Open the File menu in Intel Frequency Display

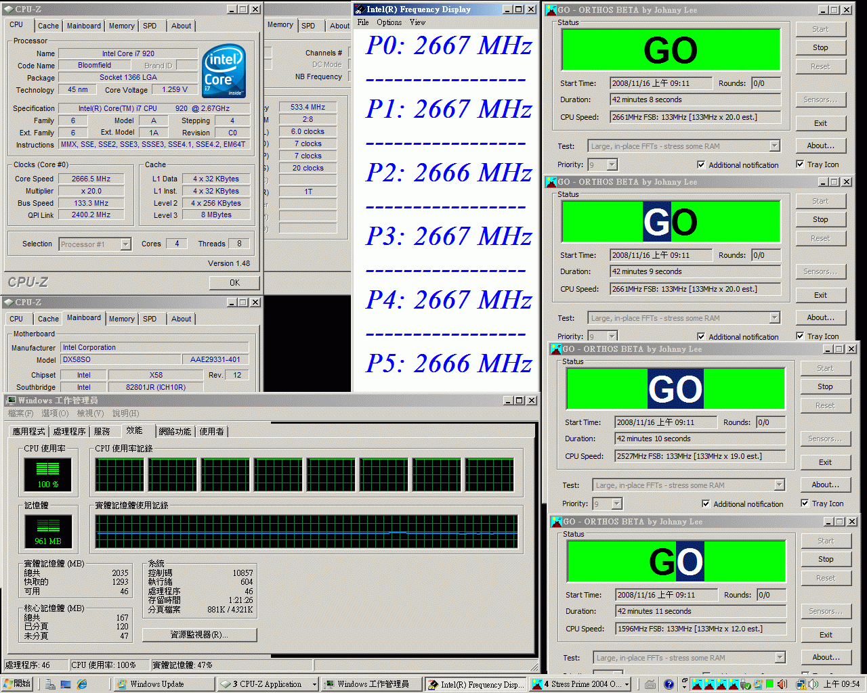tap(363, 22)
